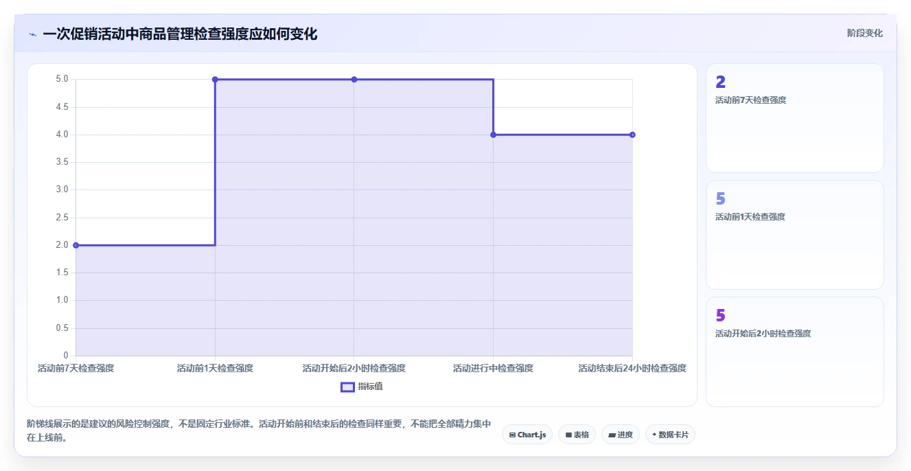Click x-axis label 活动进行中检查强度

pos(493,368)
